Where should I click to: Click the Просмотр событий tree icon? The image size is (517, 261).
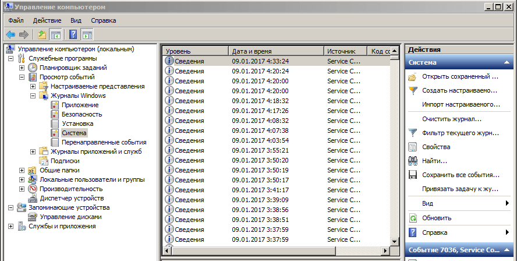tap(33, 77)
